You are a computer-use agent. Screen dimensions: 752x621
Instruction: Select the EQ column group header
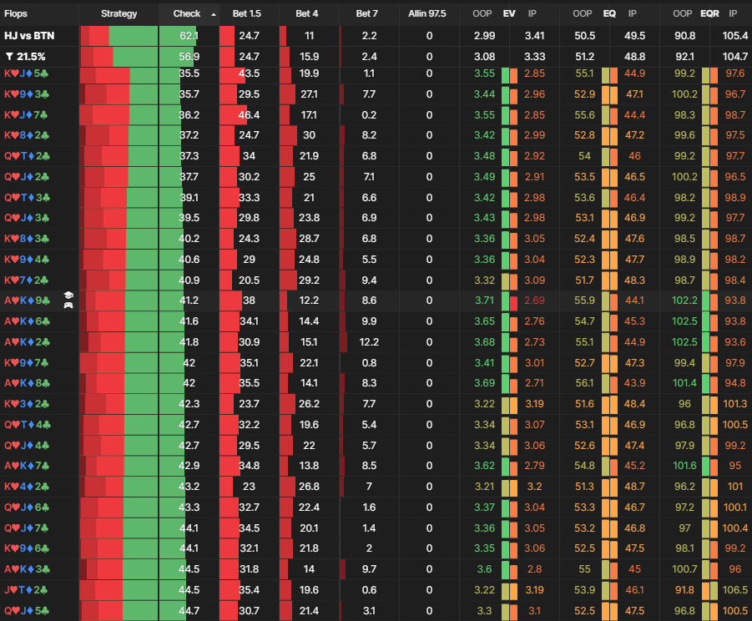pos(609,13)
